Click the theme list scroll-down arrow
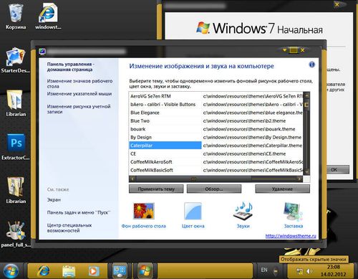Screen dimensions: 358x279 click(x=306, y=171)
